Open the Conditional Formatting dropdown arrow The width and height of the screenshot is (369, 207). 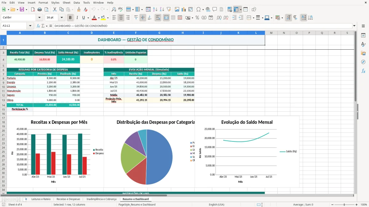click(x=282, y=18)
